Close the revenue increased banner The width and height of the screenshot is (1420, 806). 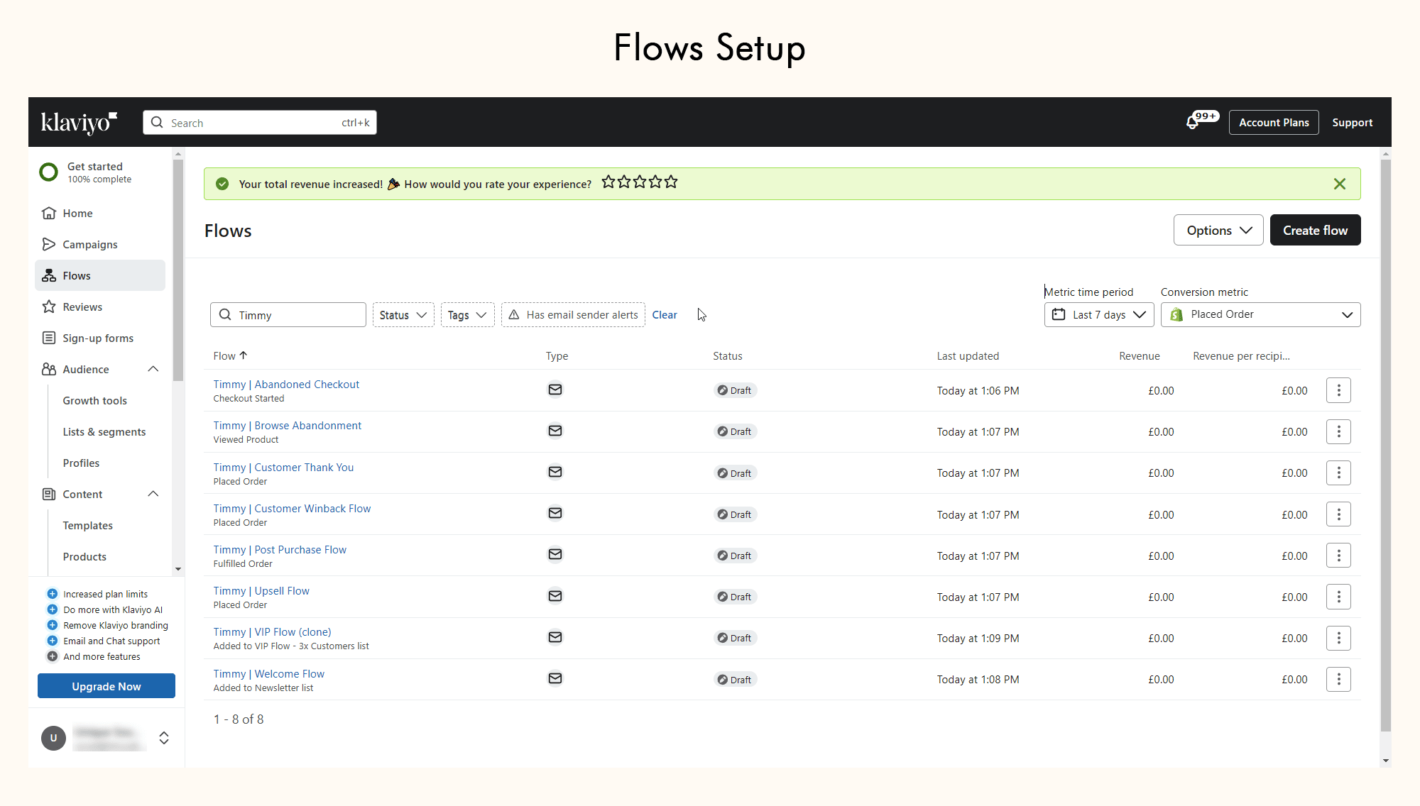1339,184
